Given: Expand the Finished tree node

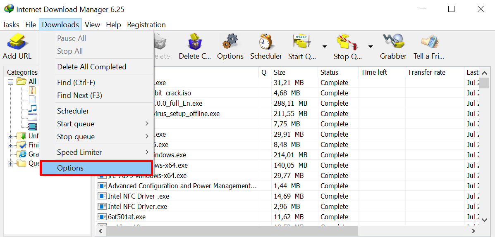Looking at the screenshot, I should (10, 146).
